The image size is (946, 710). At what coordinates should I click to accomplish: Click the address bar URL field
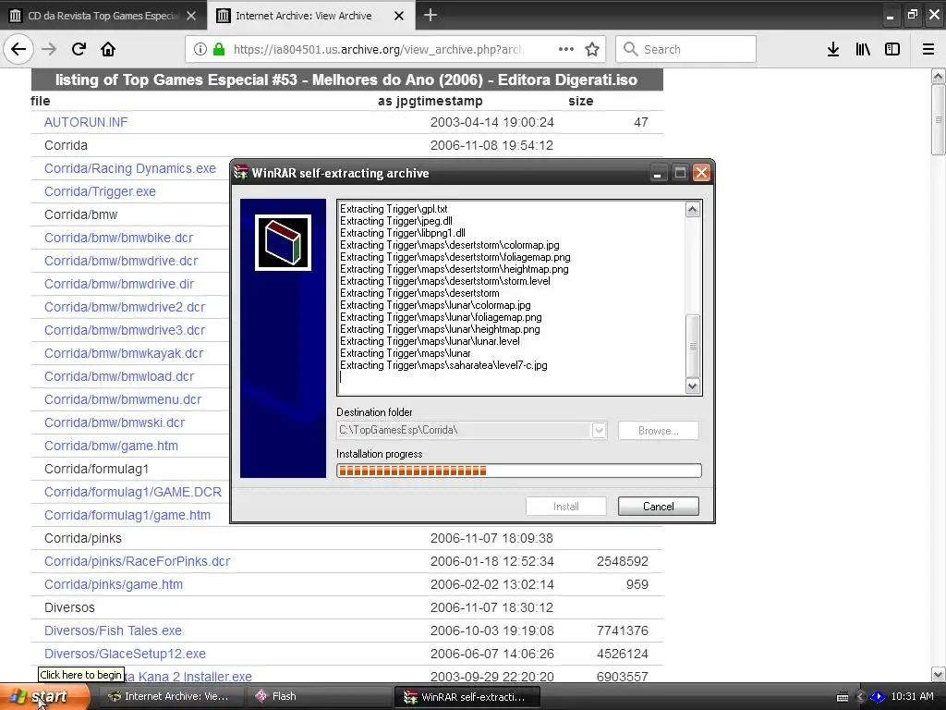[x=377, y=49]
